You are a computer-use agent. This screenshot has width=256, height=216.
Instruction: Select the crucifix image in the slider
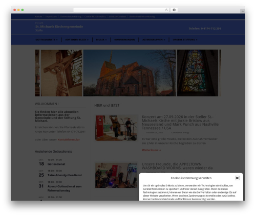point(61,73)
